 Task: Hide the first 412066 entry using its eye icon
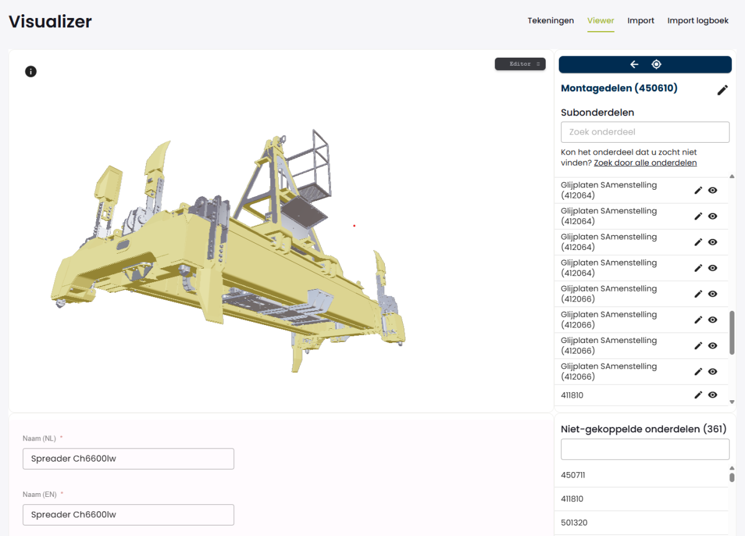point(713,293)
